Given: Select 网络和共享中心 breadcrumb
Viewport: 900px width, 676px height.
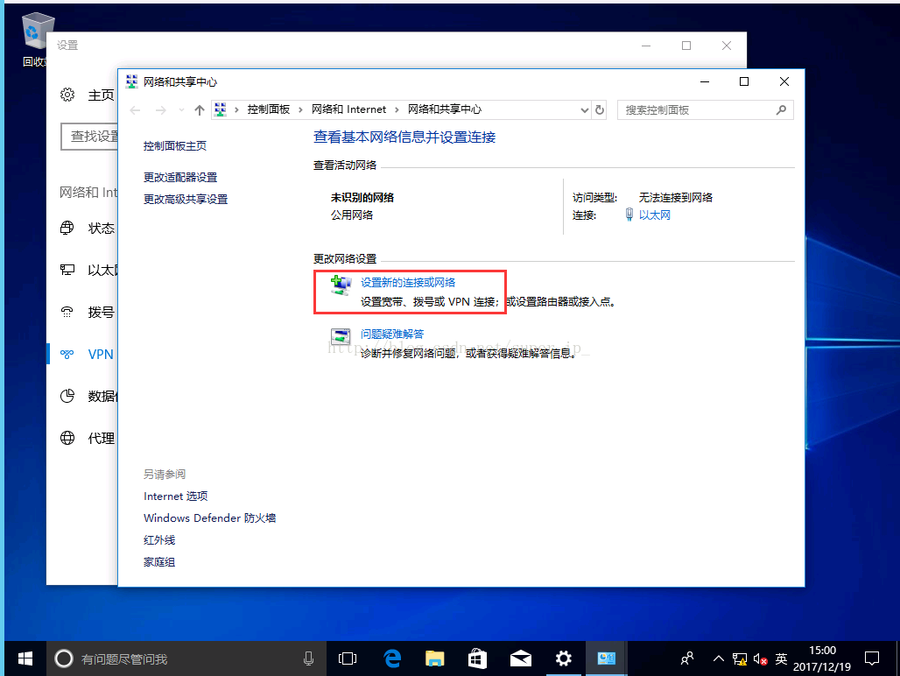Looking at the screenshot, I should coord(445,109).
